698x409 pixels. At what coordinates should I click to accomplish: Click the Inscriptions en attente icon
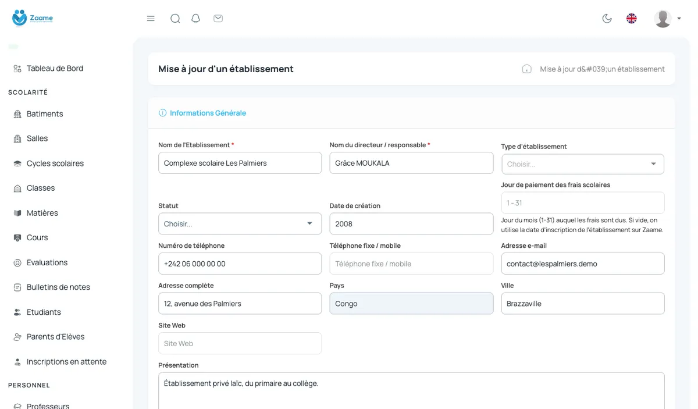(17, 362)
